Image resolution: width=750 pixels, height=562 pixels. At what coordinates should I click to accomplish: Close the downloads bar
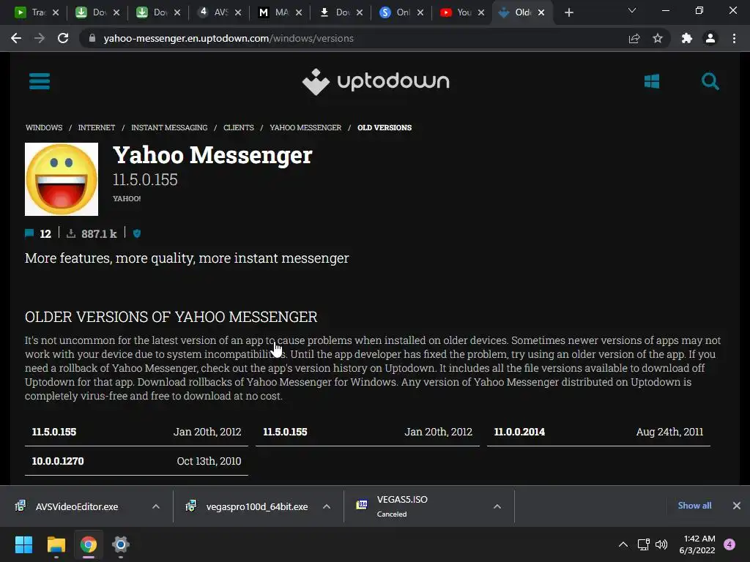click(737, 506)
